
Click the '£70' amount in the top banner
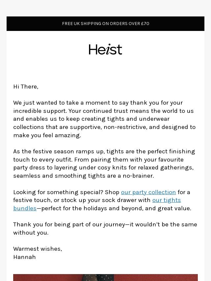coord(145,24)
